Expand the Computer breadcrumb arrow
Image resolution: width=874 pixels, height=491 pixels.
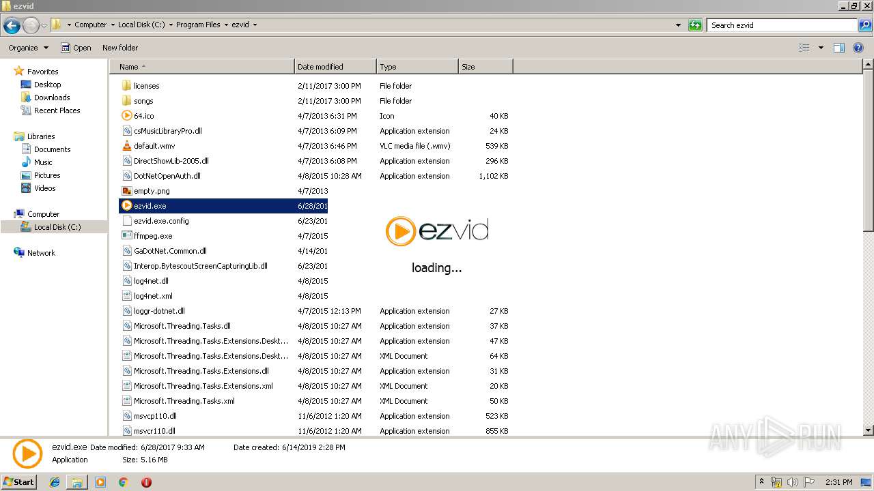pos(111,25)
